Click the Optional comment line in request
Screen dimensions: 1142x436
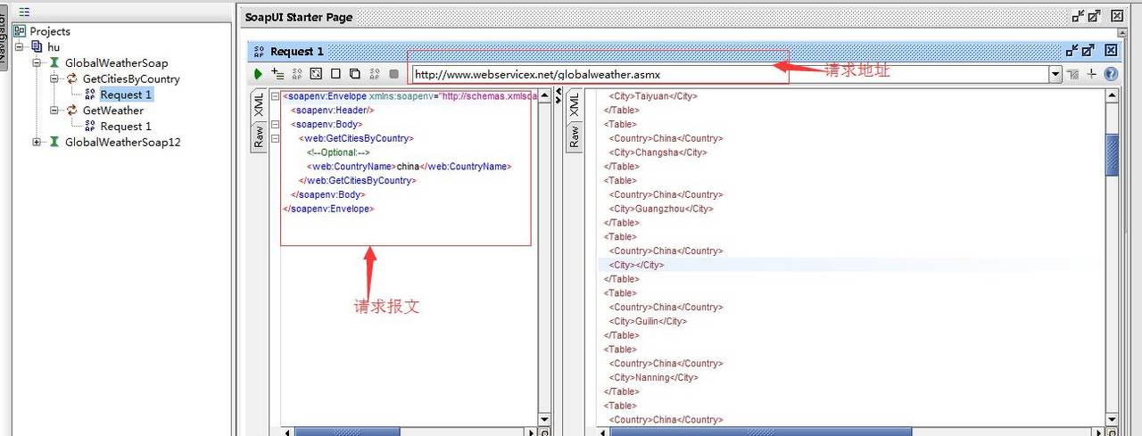click(338, 152)
